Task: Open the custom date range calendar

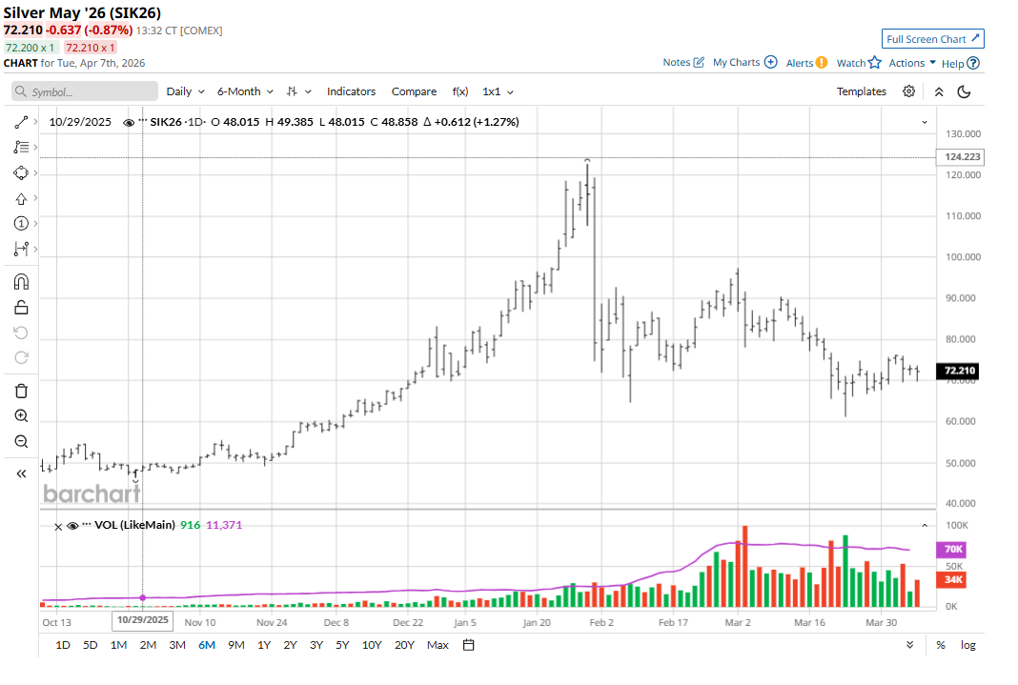Action: point(469,645)
